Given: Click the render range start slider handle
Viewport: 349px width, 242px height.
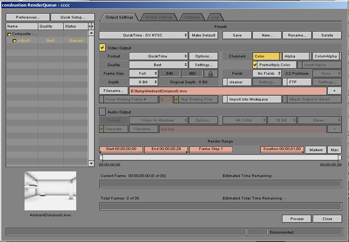Looking at the screenshot, I should [x=101, y=158].
